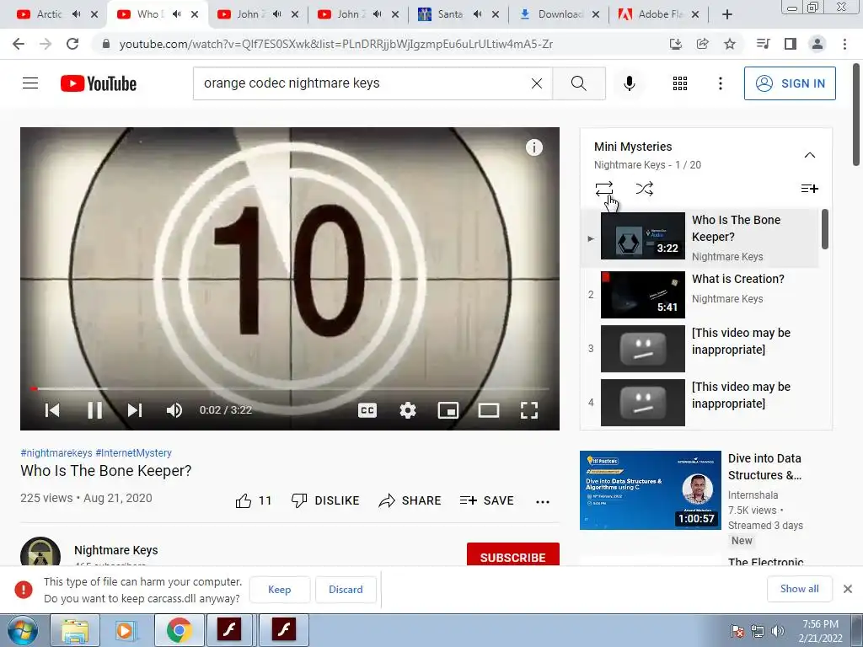The width and height of the screenshot is (863, 647).
Task: Bookmark this page with star
Action: coord(729,44)
